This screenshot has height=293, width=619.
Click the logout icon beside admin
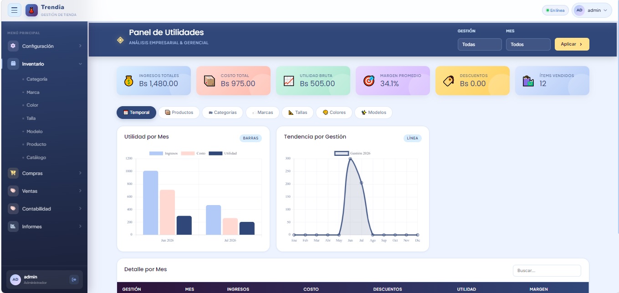[x=74, y=279]
